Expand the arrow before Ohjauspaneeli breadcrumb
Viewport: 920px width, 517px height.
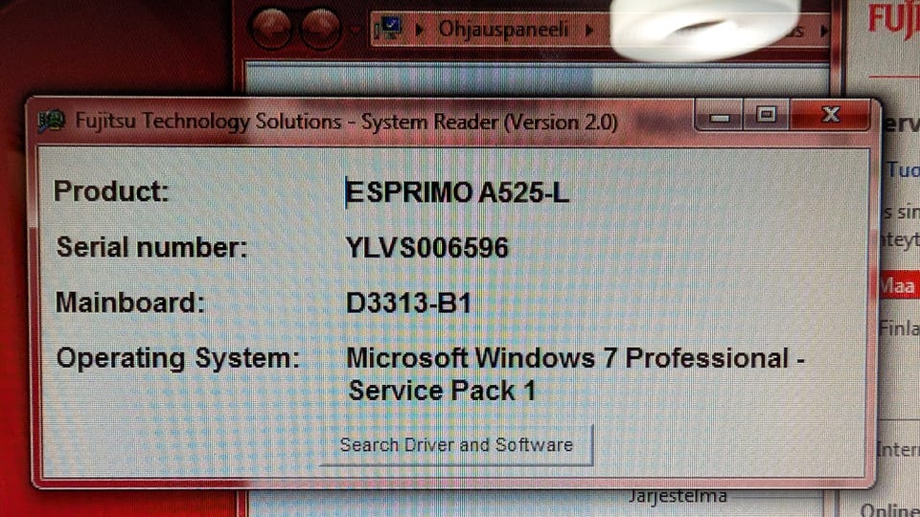(419, 29)
